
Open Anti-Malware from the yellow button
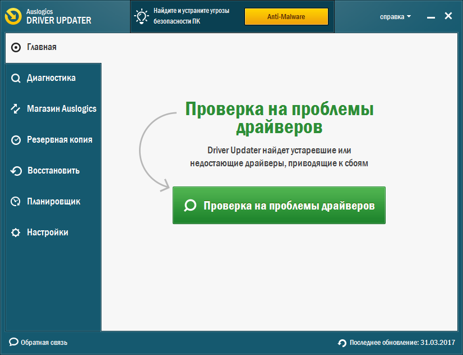click(x=286, y=17)
